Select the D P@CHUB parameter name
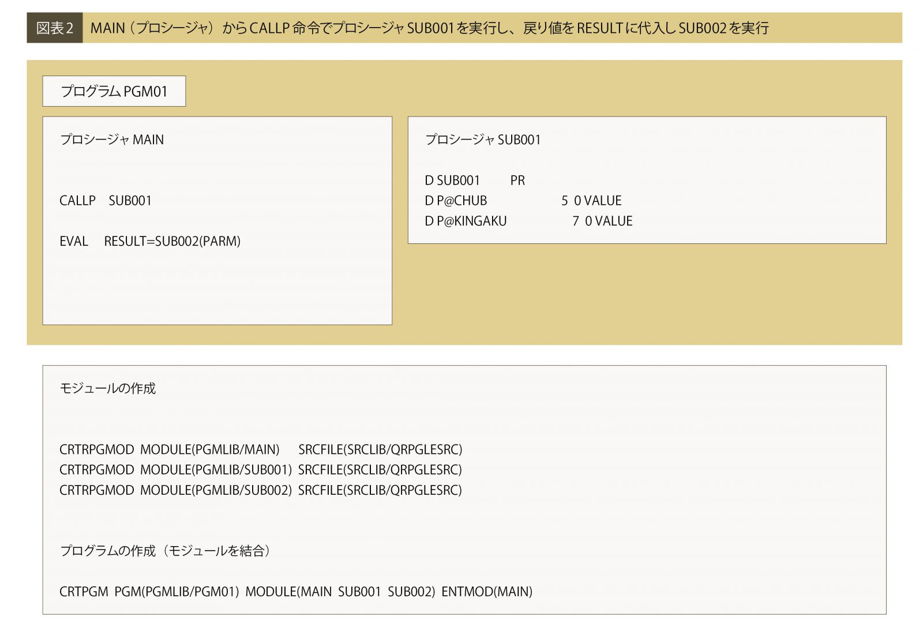This screenshot has height=639, width=923. (456, 201)
